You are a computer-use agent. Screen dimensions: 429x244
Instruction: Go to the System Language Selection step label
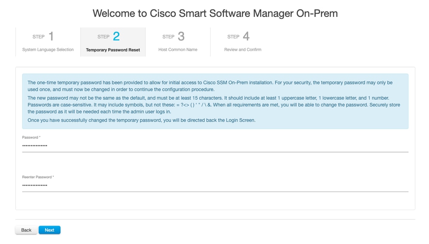pos(48,50)
